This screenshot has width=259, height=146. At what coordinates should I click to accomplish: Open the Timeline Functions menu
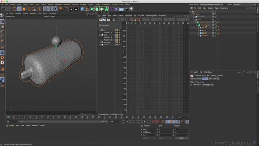pyautogui.click(x=128, y=16)
